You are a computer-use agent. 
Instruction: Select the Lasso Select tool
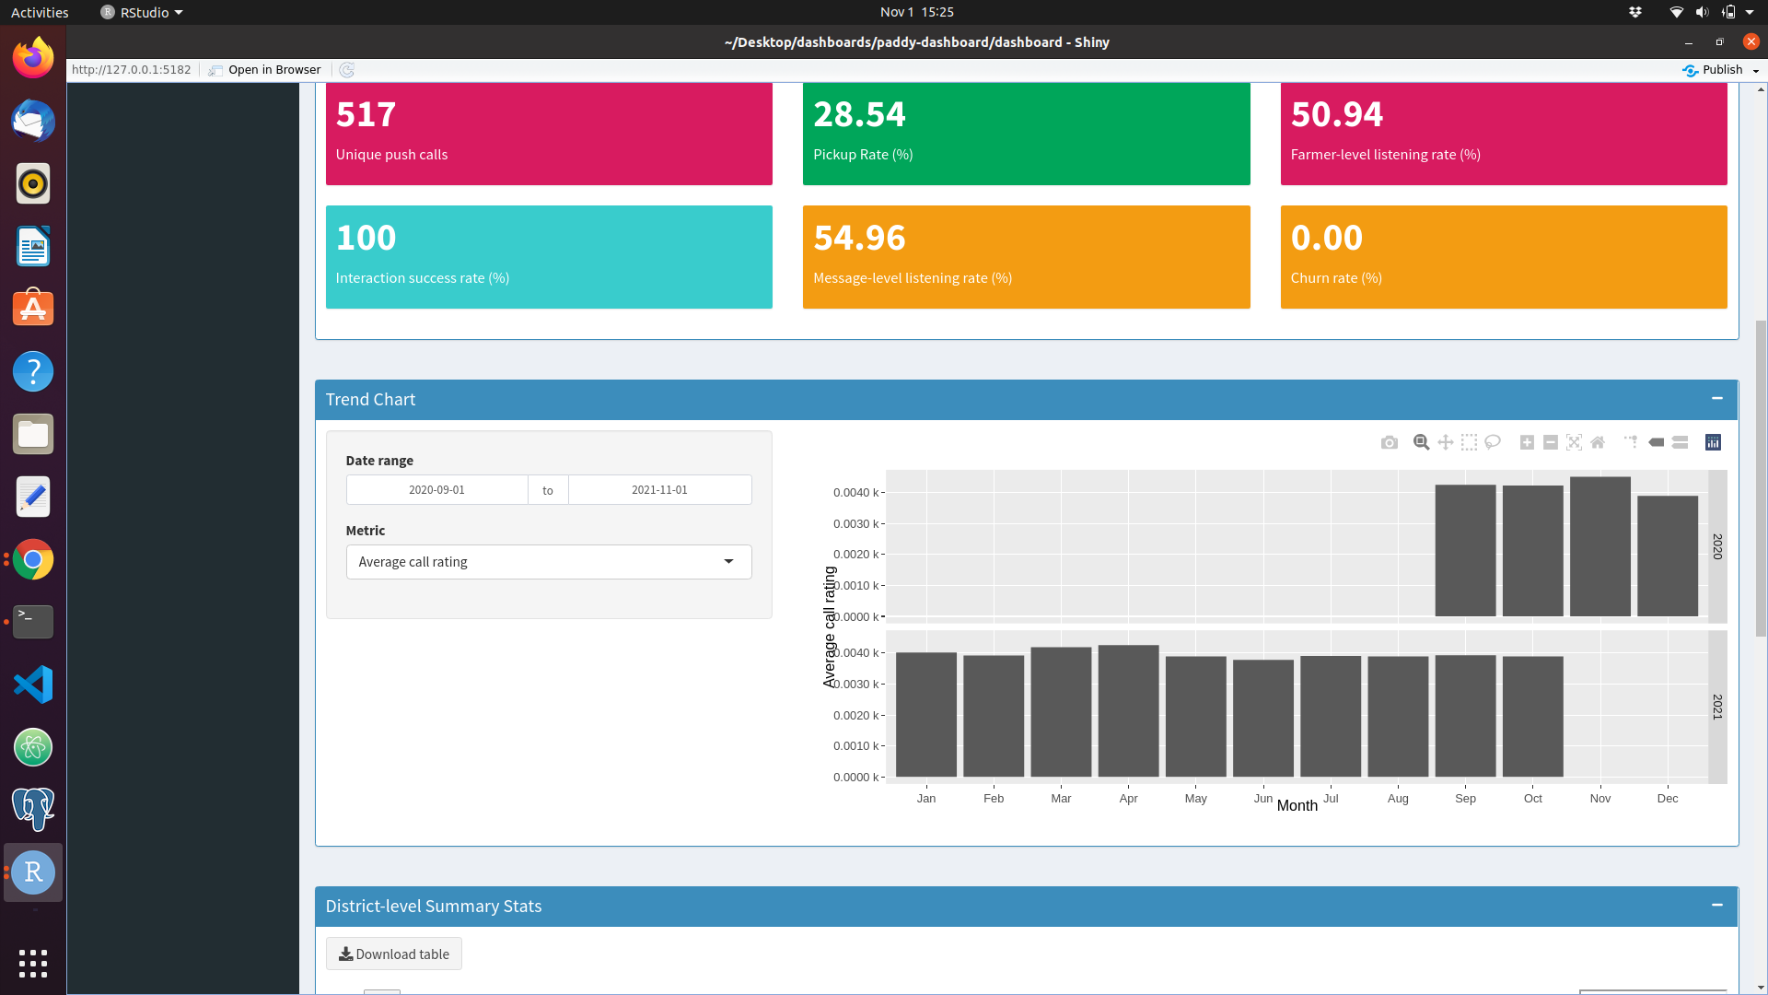1493,443
